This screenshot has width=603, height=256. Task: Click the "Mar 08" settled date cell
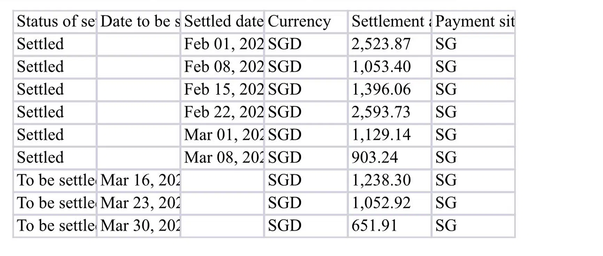[223, 158]
